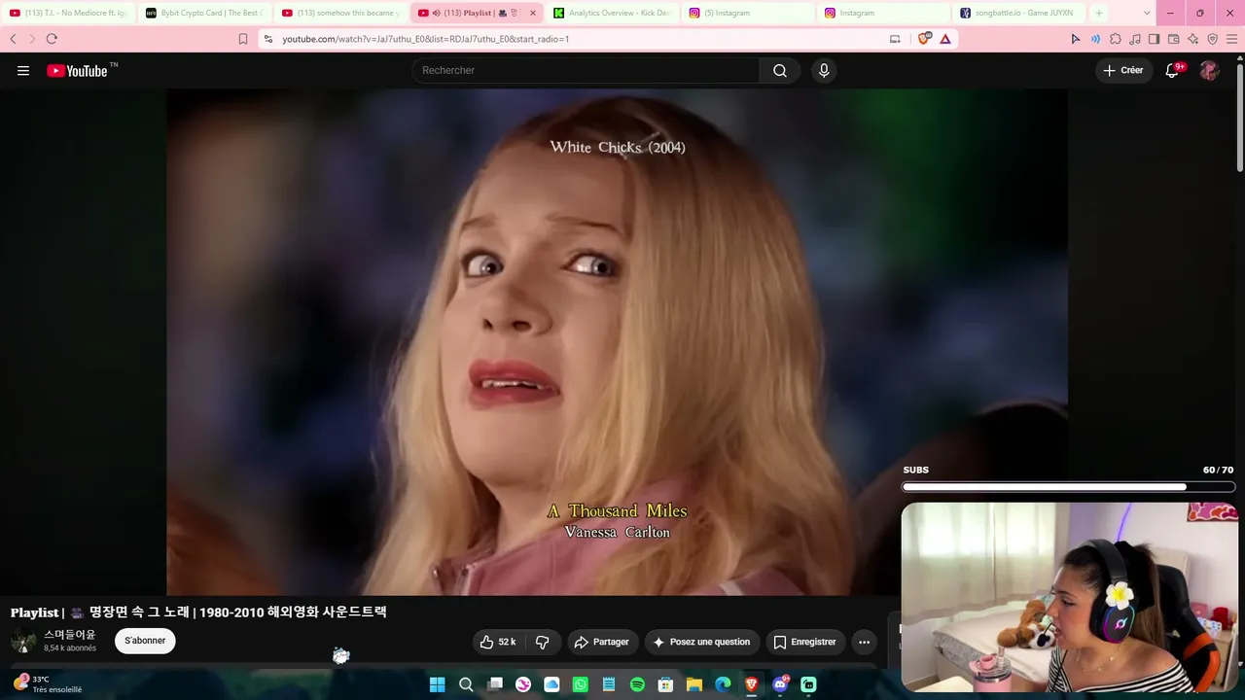
Task: Open the video's more actions ellipsis
Action: pos(864,642)
